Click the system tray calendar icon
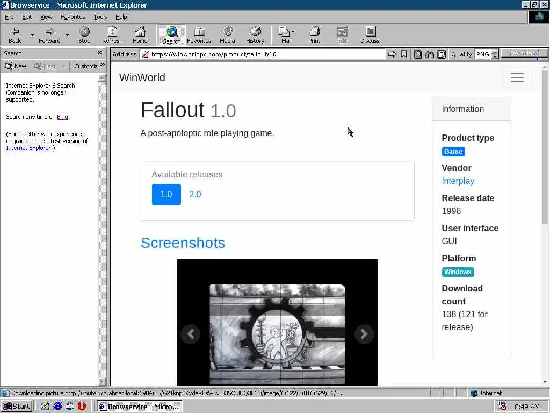 501,407
